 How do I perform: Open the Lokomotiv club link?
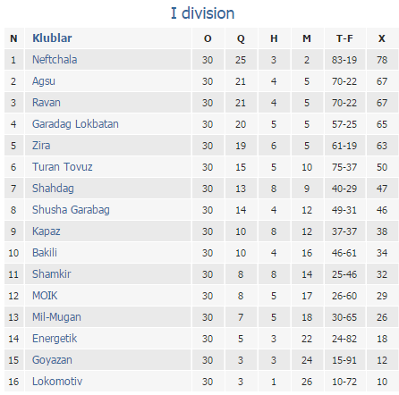[57, 382]
